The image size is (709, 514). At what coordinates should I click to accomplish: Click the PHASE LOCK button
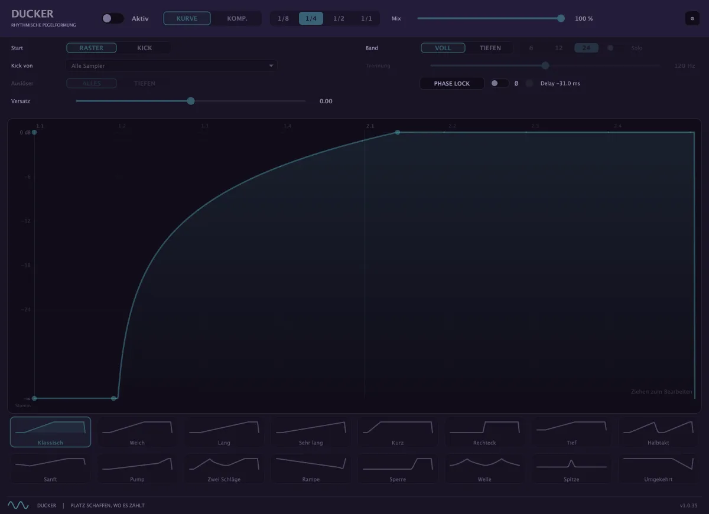click(x=452, y=83)
